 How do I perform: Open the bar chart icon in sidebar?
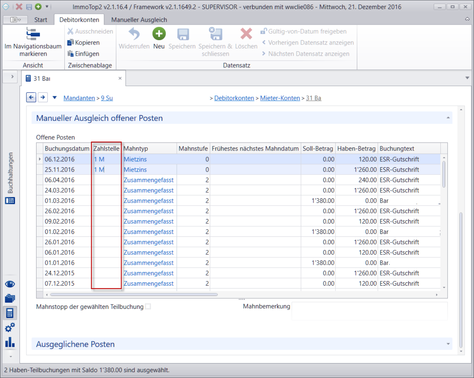(10, 342)
